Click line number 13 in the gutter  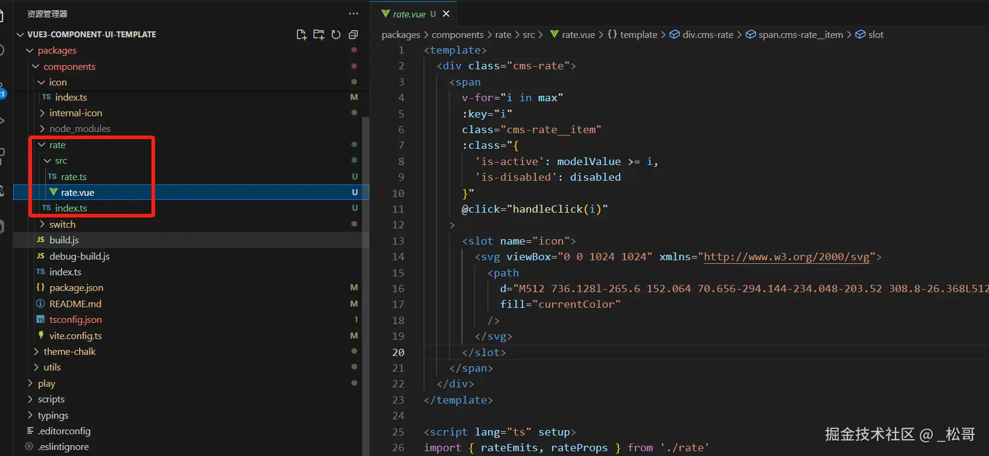coord(398,241)
